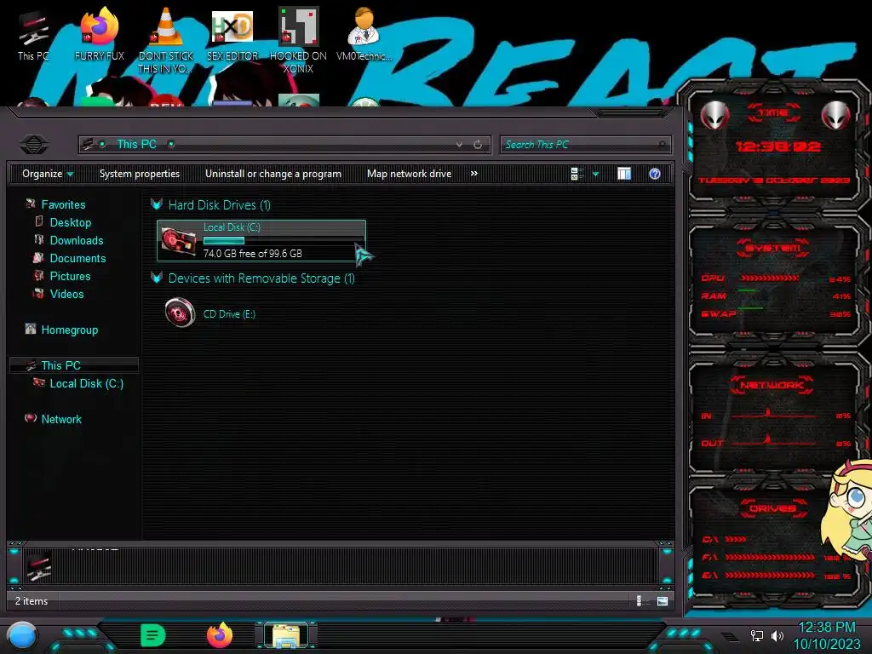Click the File Explorer taskbar button
Screen dimensions: 872x654
[x=286, y=635]
